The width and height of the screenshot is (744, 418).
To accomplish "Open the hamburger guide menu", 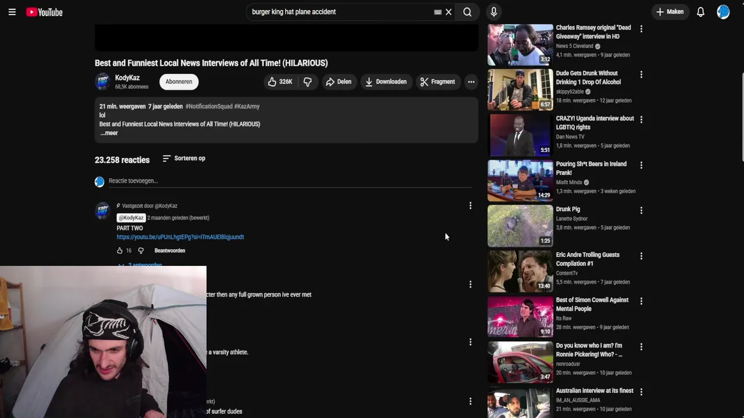I will click(x=12, y=12).
